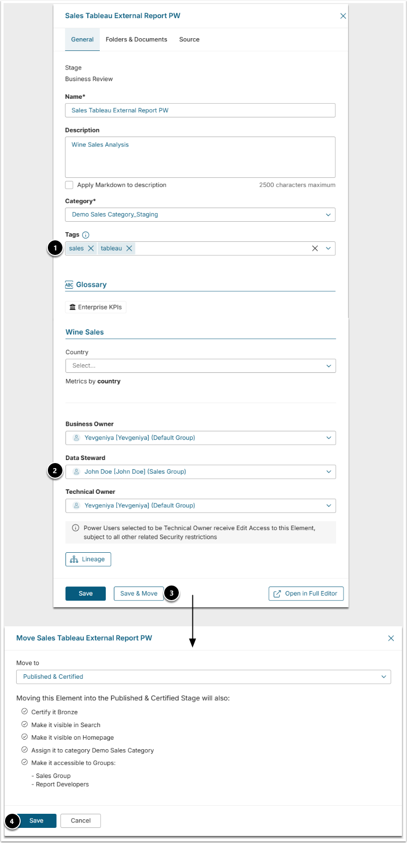
Task: Remove the tableau tag
Action: (x=129, y=248)
